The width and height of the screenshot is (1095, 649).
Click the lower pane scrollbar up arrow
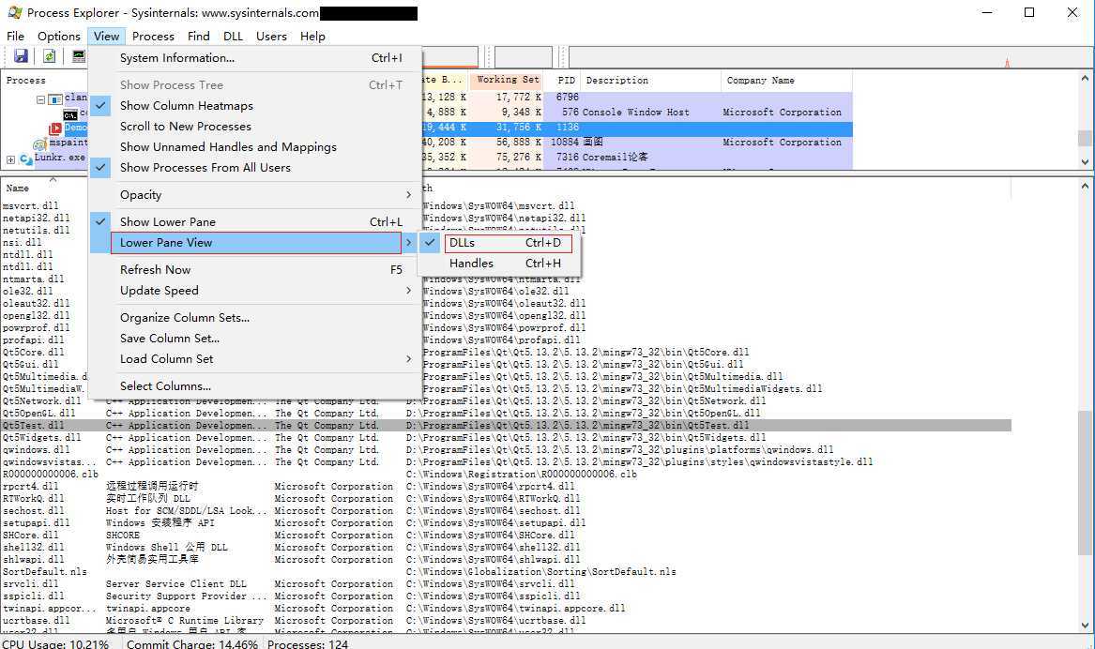click(x=1085, y=187)
